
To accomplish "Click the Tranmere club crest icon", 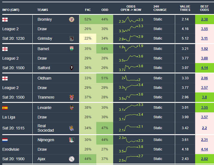I will coord(72,97).
